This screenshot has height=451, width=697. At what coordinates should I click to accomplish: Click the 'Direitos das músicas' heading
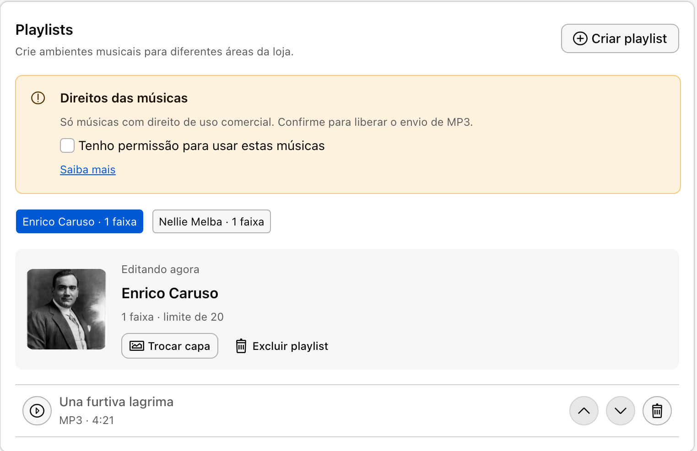(124, 98)
